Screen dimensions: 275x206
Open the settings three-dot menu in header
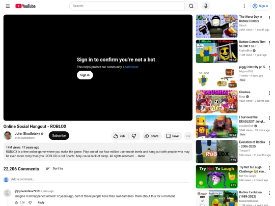pyautogui.click(x=244, y=6)
